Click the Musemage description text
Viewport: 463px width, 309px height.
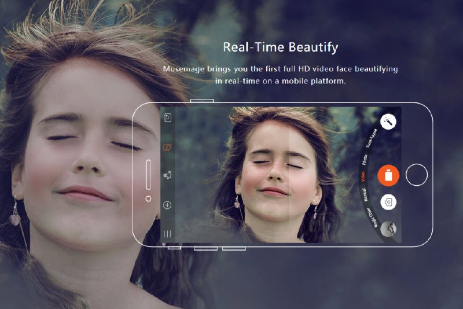(x=281, y=75)
